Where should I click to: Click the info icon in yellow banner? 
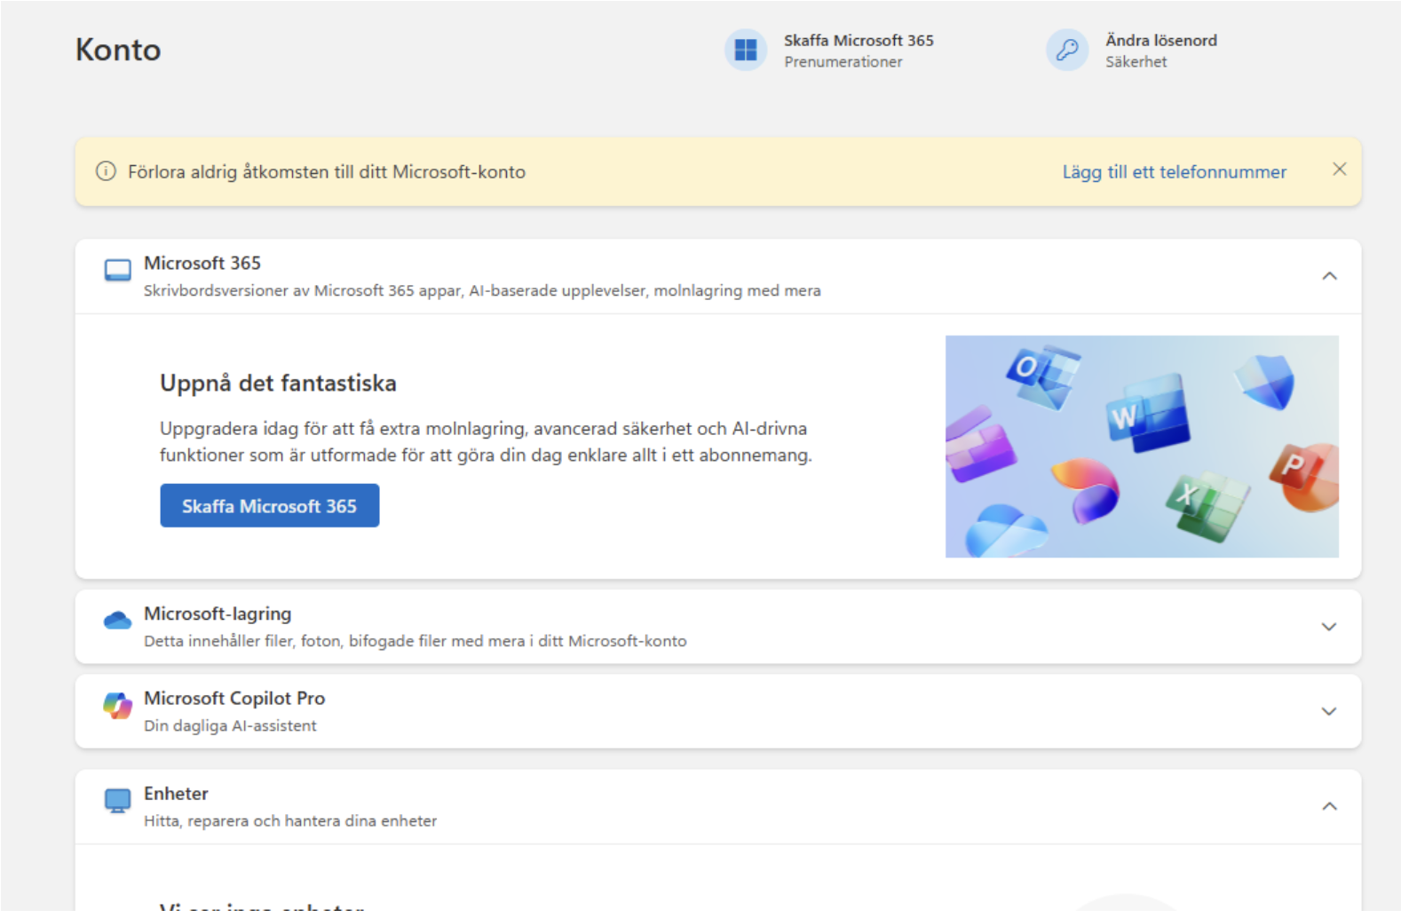pyautogui.click(x=106, y=171)
